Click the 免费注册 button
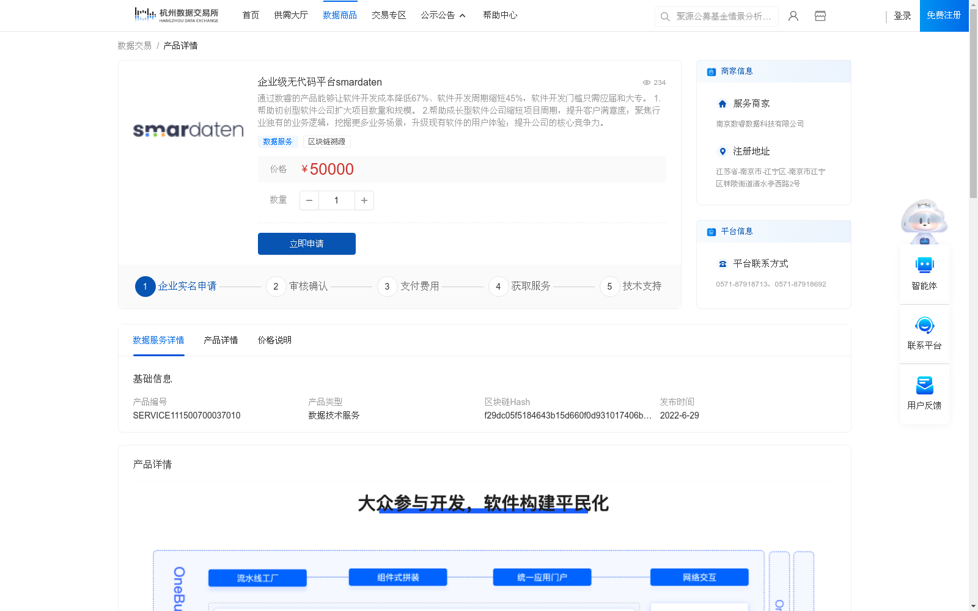This screenshot has height=611, width=978. (x=944, y=15)
